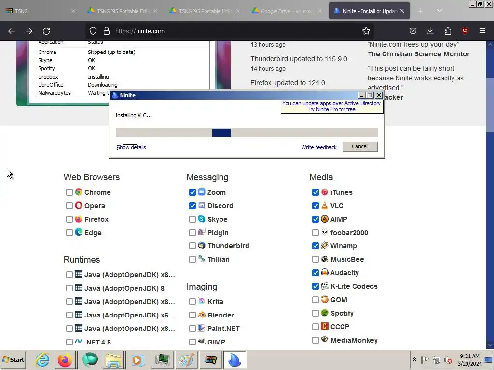This screenshot has height=370, width=494.
Task: Tick the Opera checkbox
Action: point(69,206)
